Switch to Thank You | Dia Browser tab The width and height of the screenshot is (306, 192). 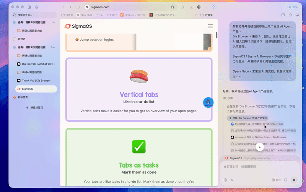coord(36,81)
